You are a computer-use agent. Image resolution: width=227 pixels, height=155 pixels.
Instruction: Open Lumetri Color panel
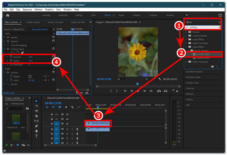click(x=192, y=83)
